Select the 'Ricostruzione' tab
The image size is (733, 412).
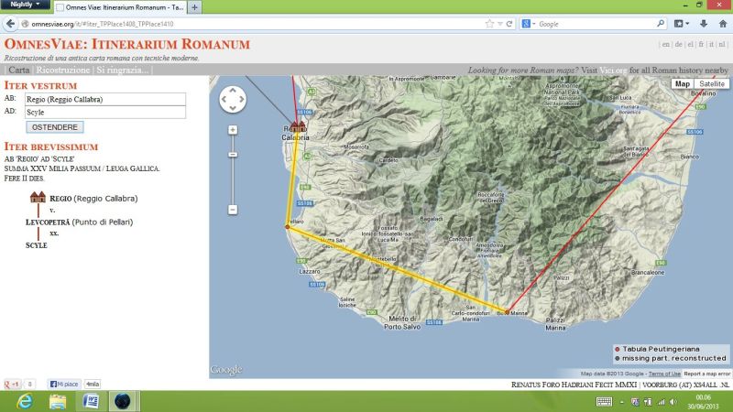coord(63,70)
